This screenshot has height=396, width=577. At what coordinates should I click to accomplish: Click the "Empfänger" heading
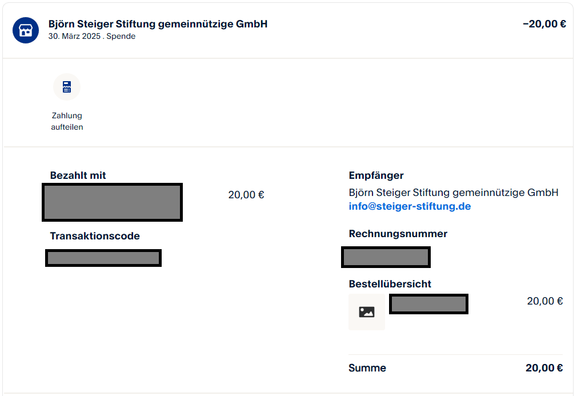point(376,175)
